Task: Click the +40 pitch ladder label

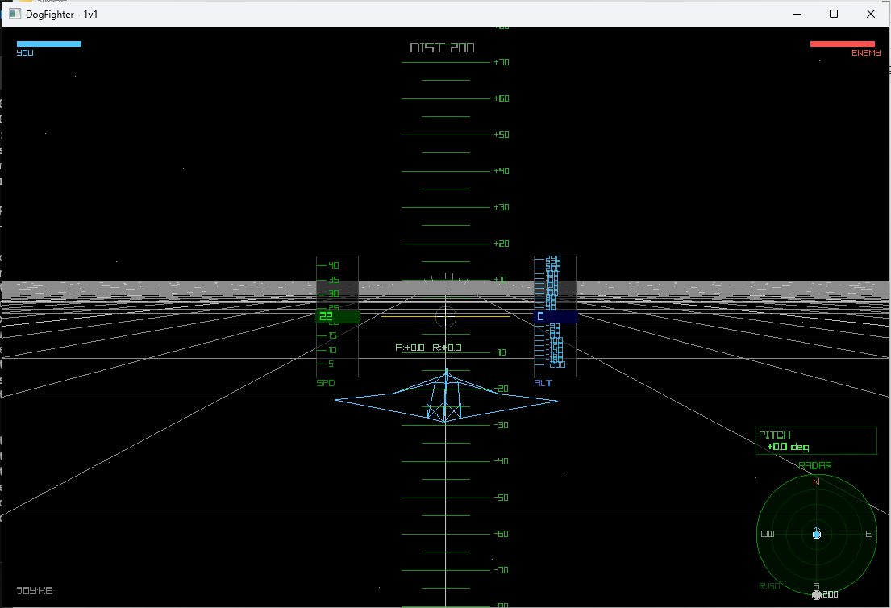Action: (x=502, y=171)
